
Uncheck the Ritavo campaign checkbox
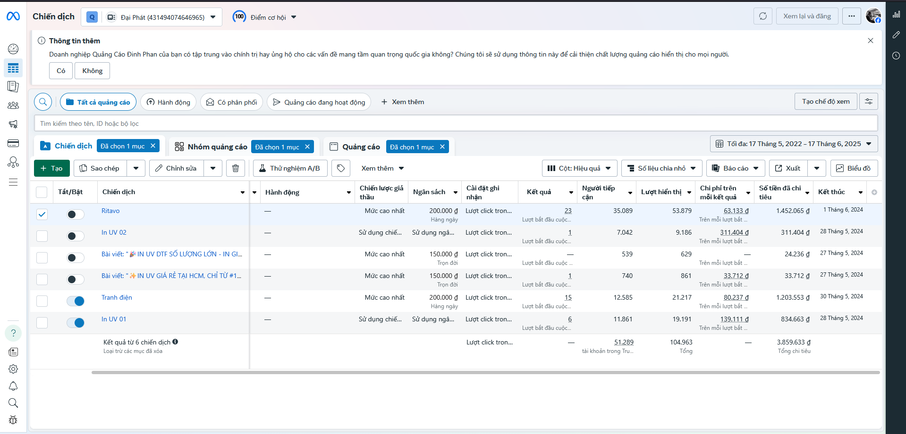pos(42,214)
